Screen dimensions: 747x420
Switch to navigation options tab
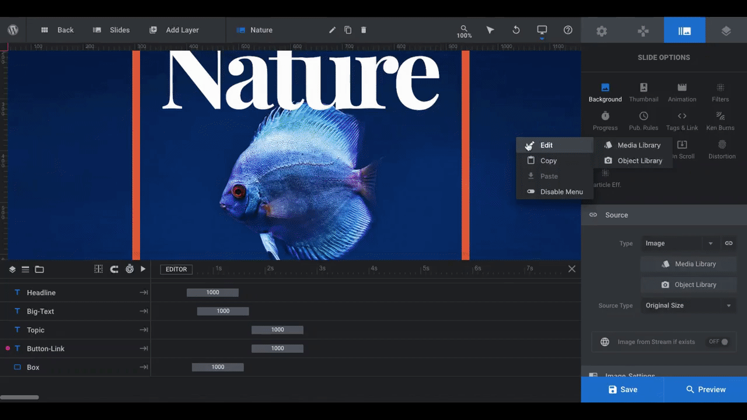click(643, 30)
